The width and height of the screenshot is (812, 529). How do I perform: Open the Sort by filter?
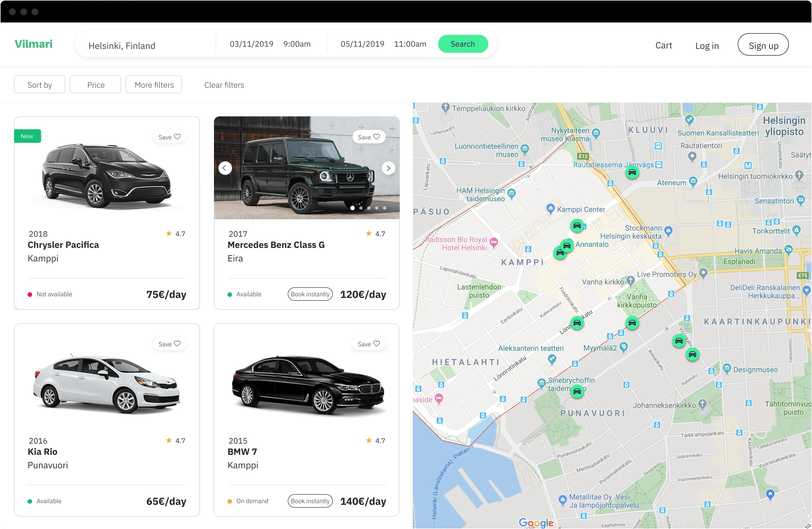coord(40,85)
